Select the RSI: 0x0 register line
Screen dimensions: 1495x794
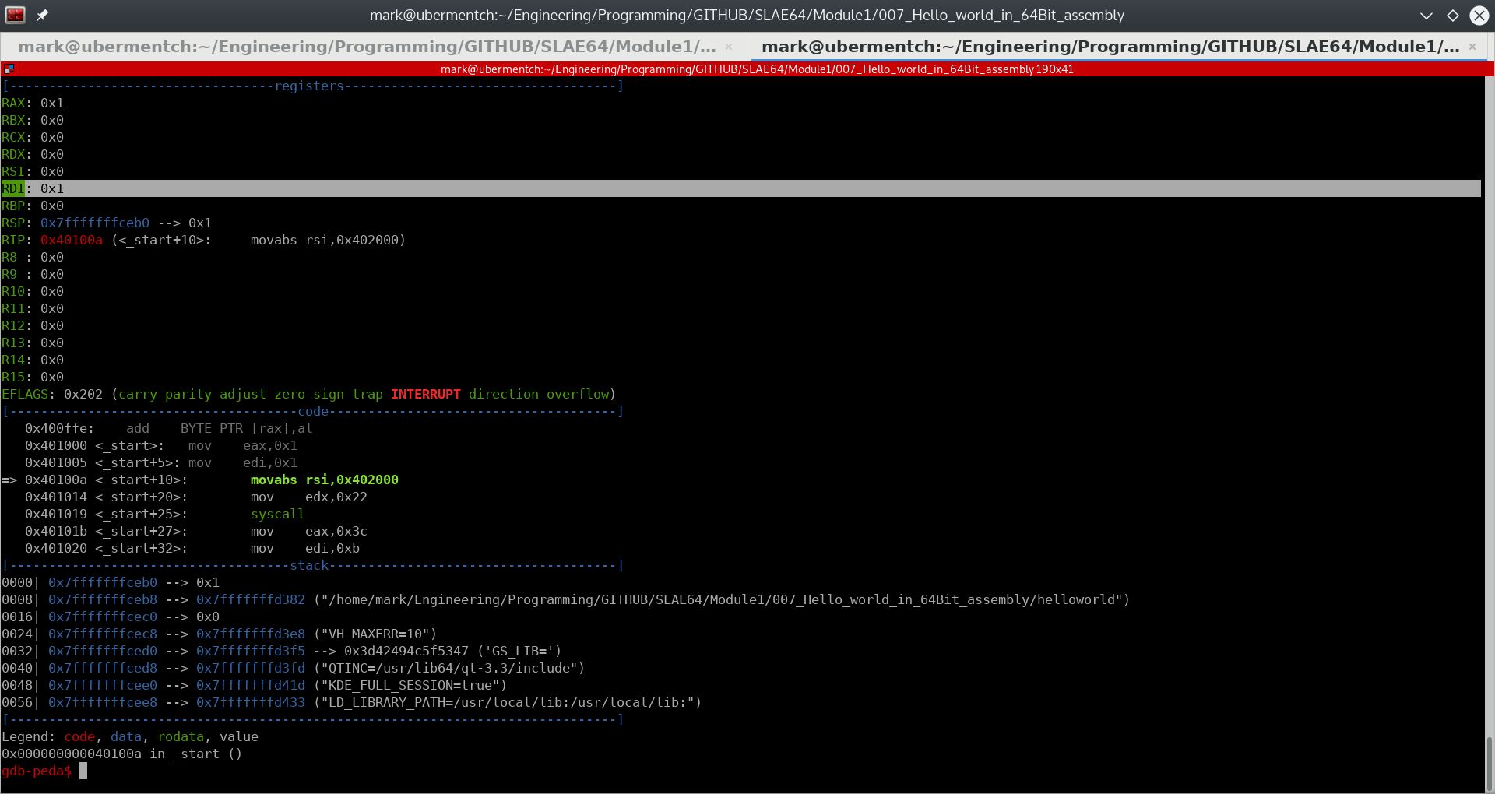(x=33, y=171)
